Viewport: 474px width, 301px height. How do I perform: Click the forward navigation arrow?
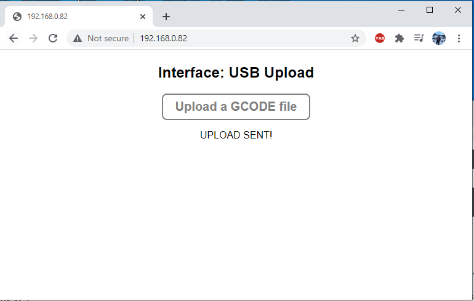(x=33, y=38)
